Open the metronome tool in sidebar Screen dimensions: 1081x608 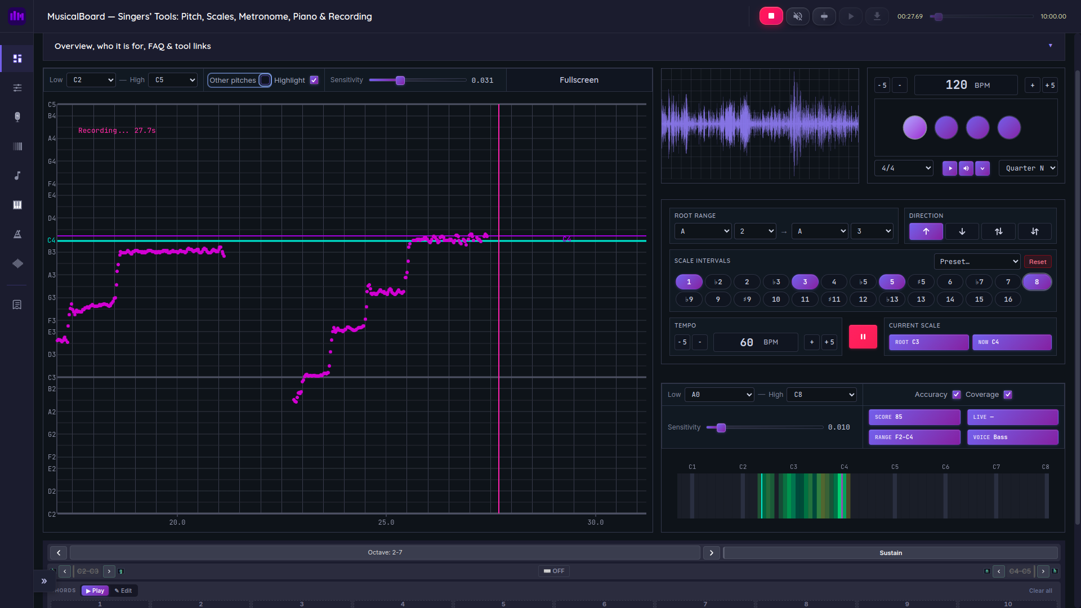tap(17, 234)
